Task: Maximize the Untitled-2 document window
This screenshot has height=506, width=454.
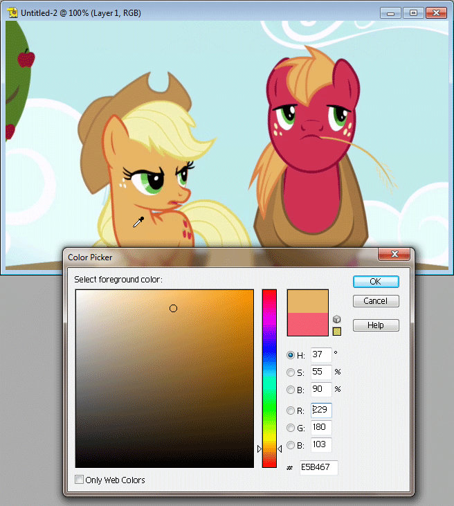Action: [413, 13]
